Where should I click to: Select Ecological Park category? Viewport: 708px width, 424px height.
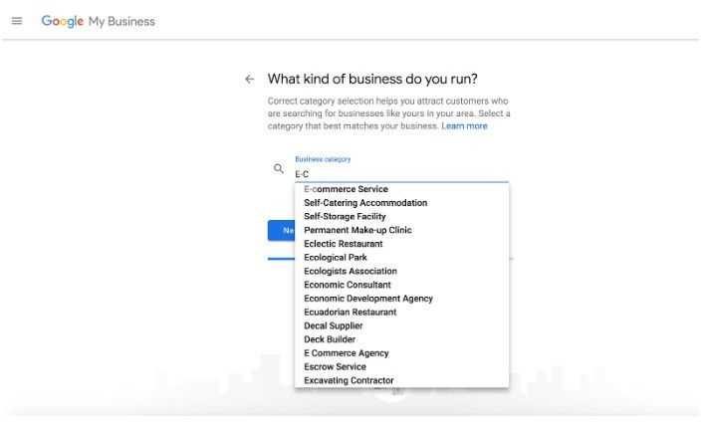336,258
